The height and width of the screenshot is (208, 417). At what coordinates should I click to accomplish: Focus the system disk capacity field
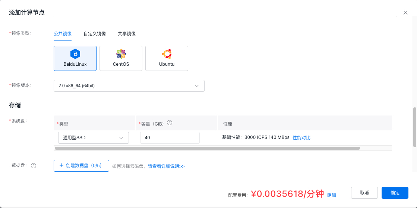(170, 138)
